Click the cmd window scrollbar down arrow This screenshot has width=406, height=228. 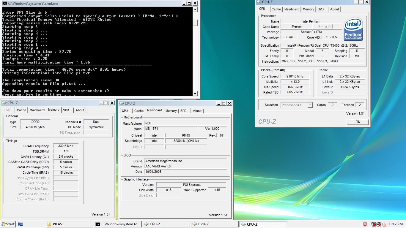click(x=195, y=94)
